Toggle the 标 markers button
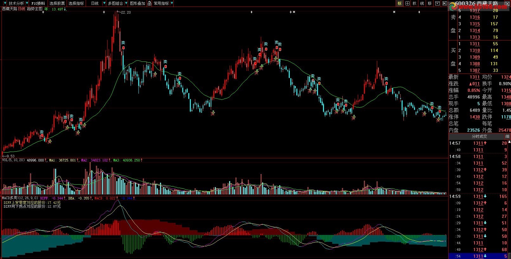This screenshot has height=259, width=511. click(399, 3)
